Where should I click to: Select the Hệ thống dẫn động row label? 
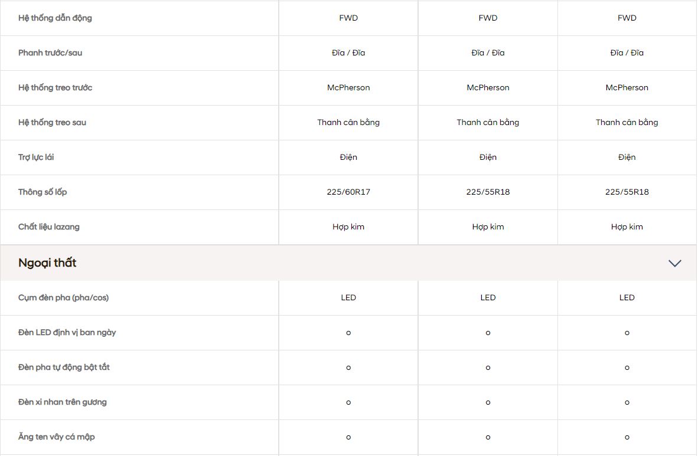click(55, 18)
